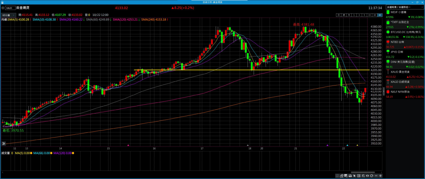Zoom out chart with minus icon
This screenshot has width=425, height=179.
(376, 176)
